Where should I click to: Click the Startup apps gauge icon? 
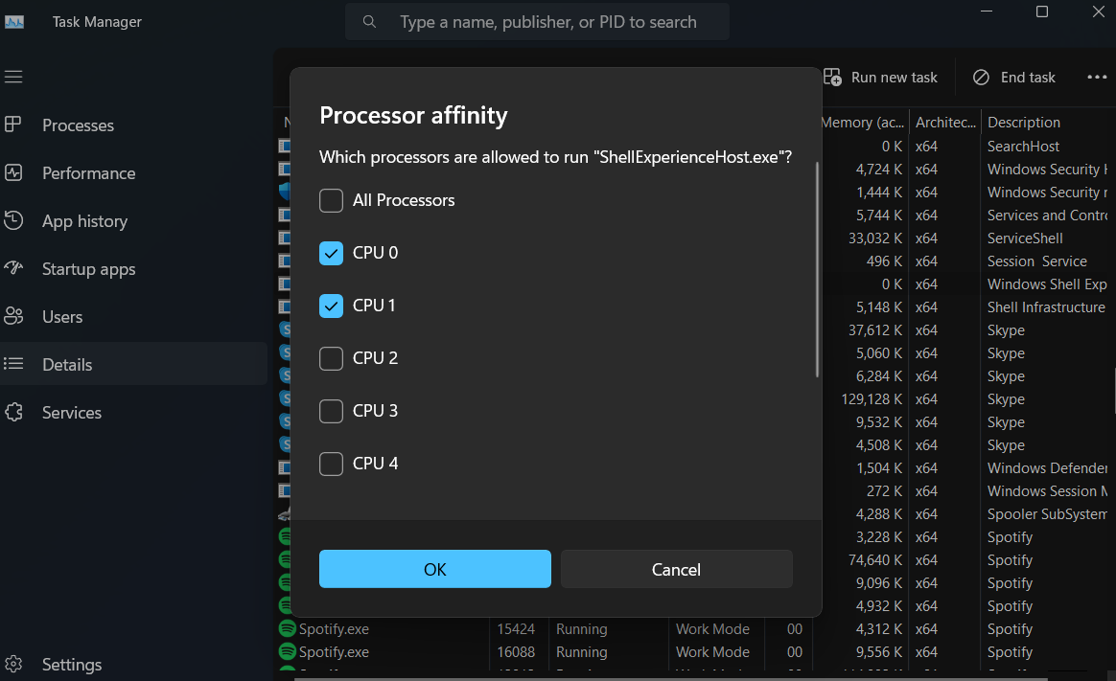pos(12,268)
